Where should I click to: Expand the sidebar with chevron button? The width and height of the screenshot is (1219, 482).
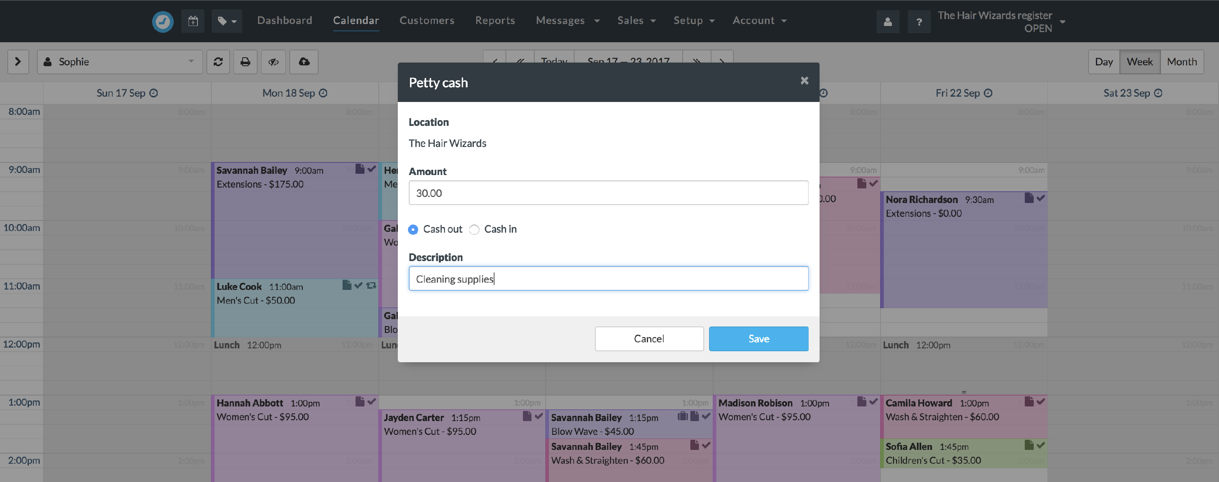(x=18, y=61)
